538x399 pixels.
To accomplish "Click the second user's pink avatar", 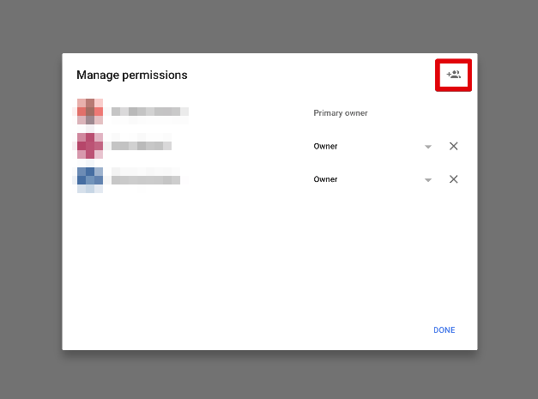I will (x=90, y=146).
